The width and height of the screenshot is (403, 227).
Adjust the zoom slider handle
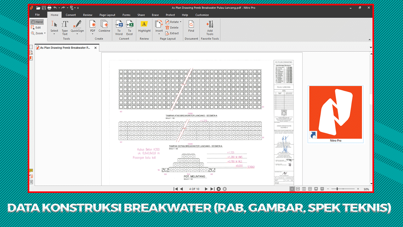337,189
